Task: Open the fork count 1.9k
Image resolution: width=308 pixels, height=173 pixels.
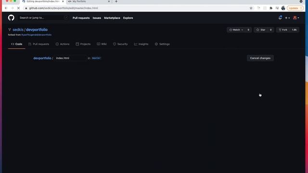Action: (x=294, y=30)
